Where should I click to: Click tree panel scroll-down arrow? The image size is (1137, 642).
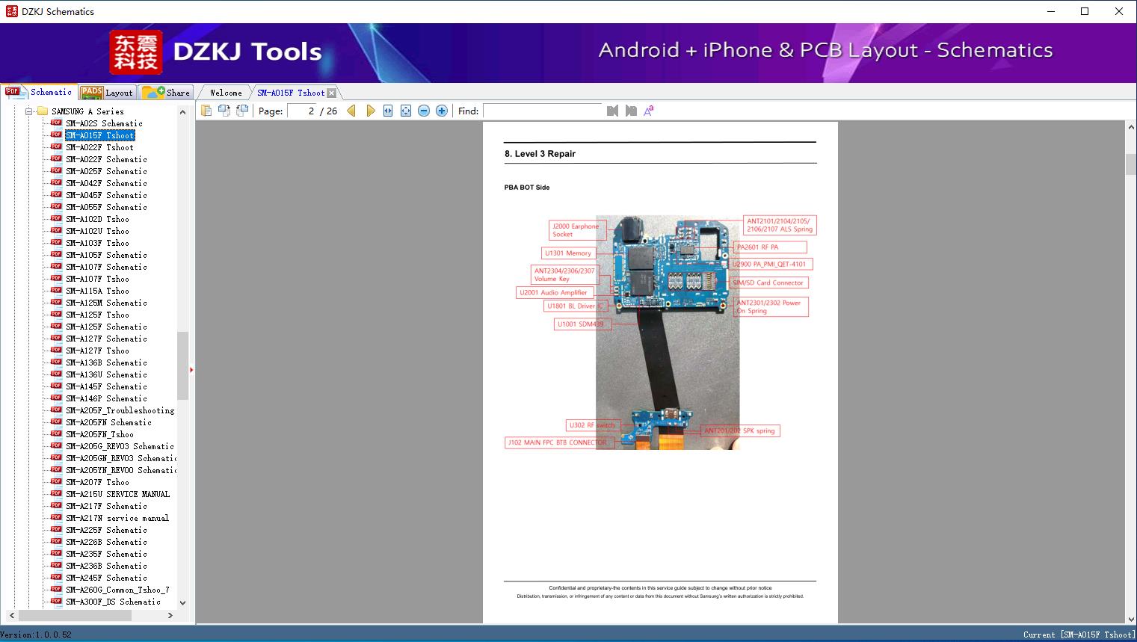182,603
